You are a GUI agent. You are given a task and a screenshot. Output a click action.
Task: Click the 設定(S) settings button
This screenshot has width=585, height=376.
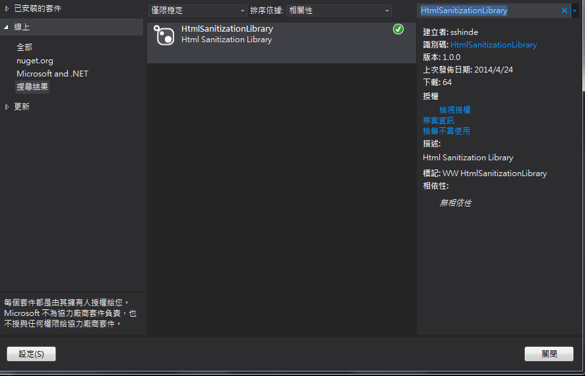click(32, 354)
